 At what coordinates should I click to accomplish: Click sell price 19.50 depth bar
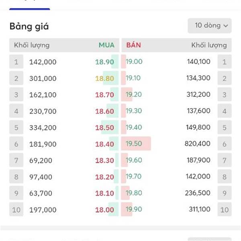tap(137, 144)
